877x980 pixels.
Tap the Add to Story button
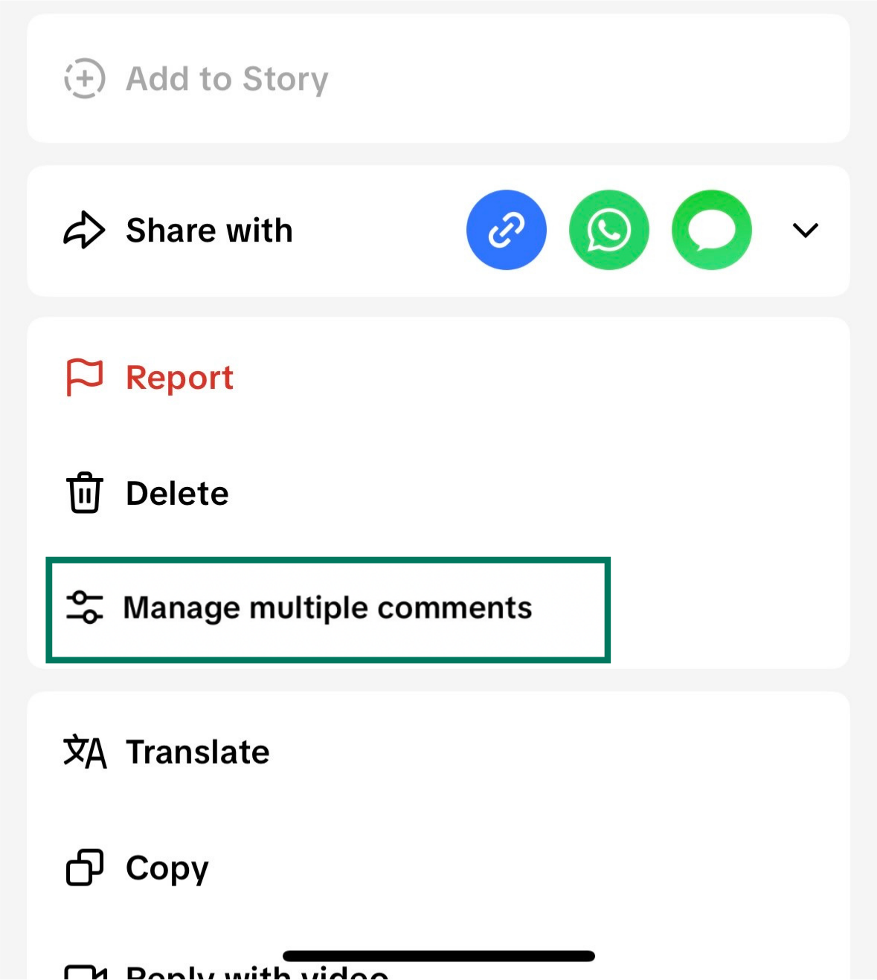pyautogui.click(x=227, y=79)
